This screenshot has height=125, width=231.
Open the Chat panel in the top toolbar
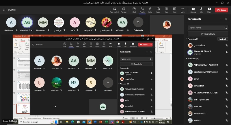click(134, 10)
